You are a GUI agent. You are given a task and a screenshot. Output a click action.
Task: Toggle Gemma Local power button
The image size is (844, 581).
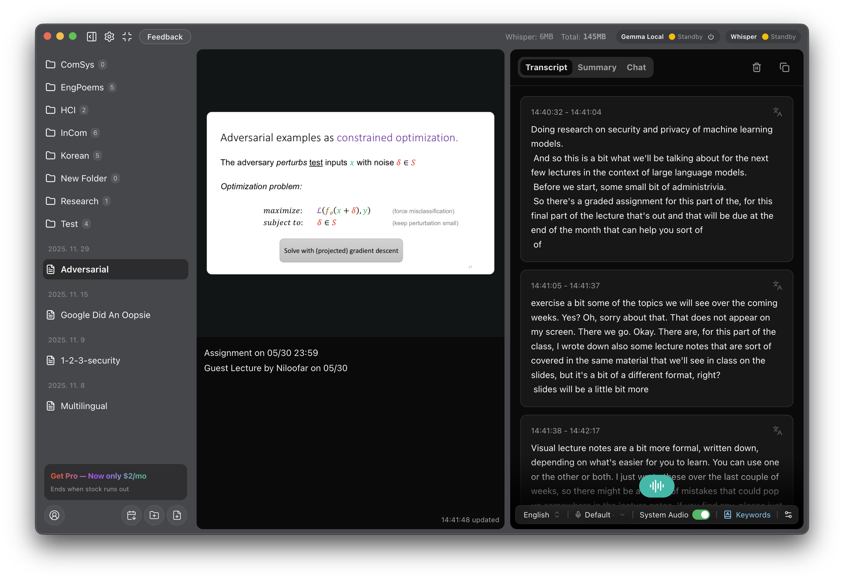click(x=711, y=37)
